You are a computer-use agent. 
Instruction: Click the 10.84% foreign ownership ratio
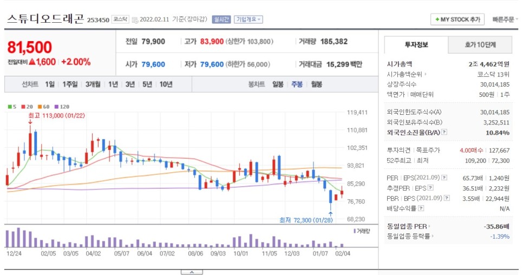point(498,132)
